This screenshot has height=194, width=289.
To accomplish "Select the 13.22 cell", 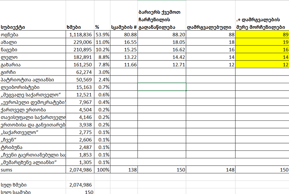I will click(x=124, y=57).
